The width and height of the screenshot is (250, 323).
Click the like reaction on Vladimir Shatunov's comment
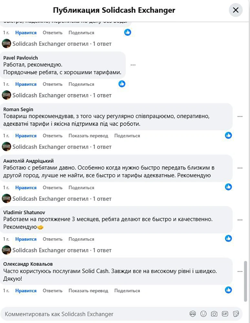pos(228,239)
